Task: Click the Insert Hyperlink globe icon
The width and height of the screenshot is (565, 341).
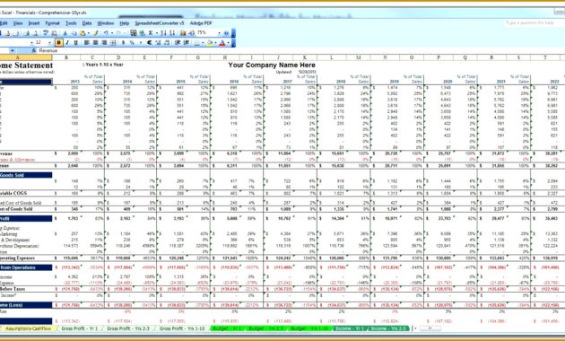Action: coord(142,33)
